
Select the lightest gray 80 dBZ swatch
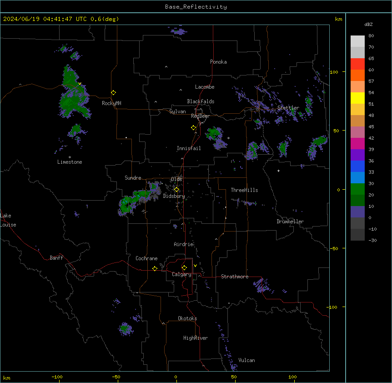point(357,41)
